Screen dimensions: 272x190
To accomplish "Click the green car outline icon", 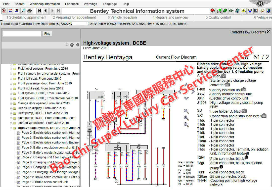I will (x=231, y=11).
